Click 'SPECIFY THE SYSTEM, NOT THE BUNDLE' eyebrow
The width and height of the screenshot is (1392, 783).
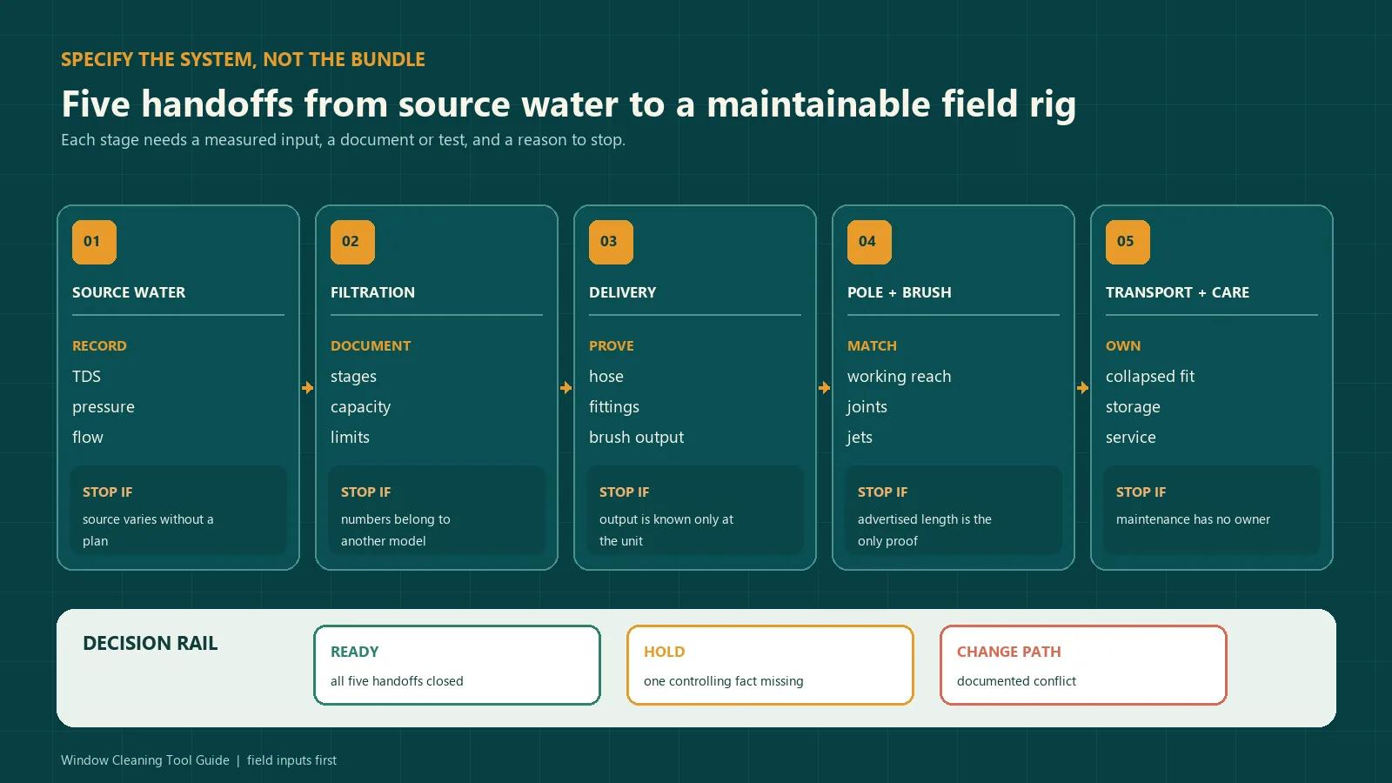243,59
